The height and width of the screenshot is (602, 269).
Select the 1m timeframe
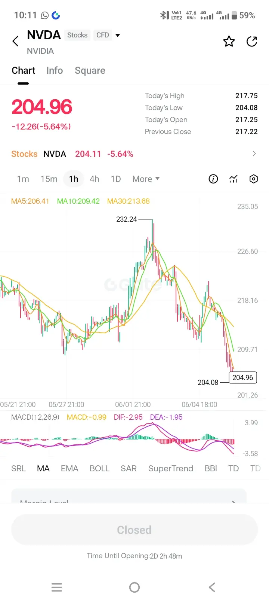coord(23,179)
